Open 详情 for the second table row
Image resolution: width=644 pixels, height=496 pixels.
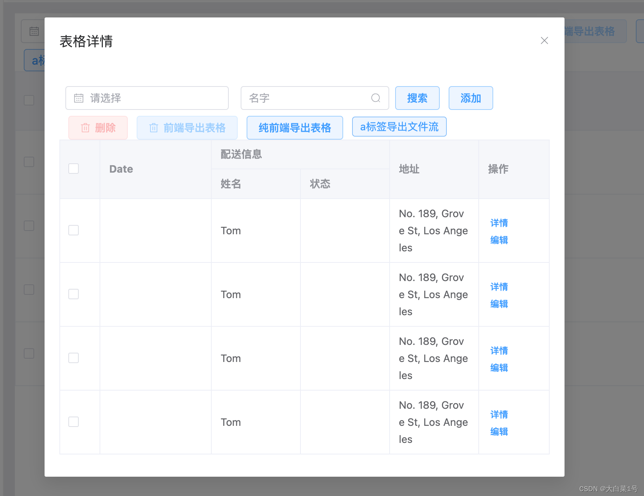coord(499,287)
